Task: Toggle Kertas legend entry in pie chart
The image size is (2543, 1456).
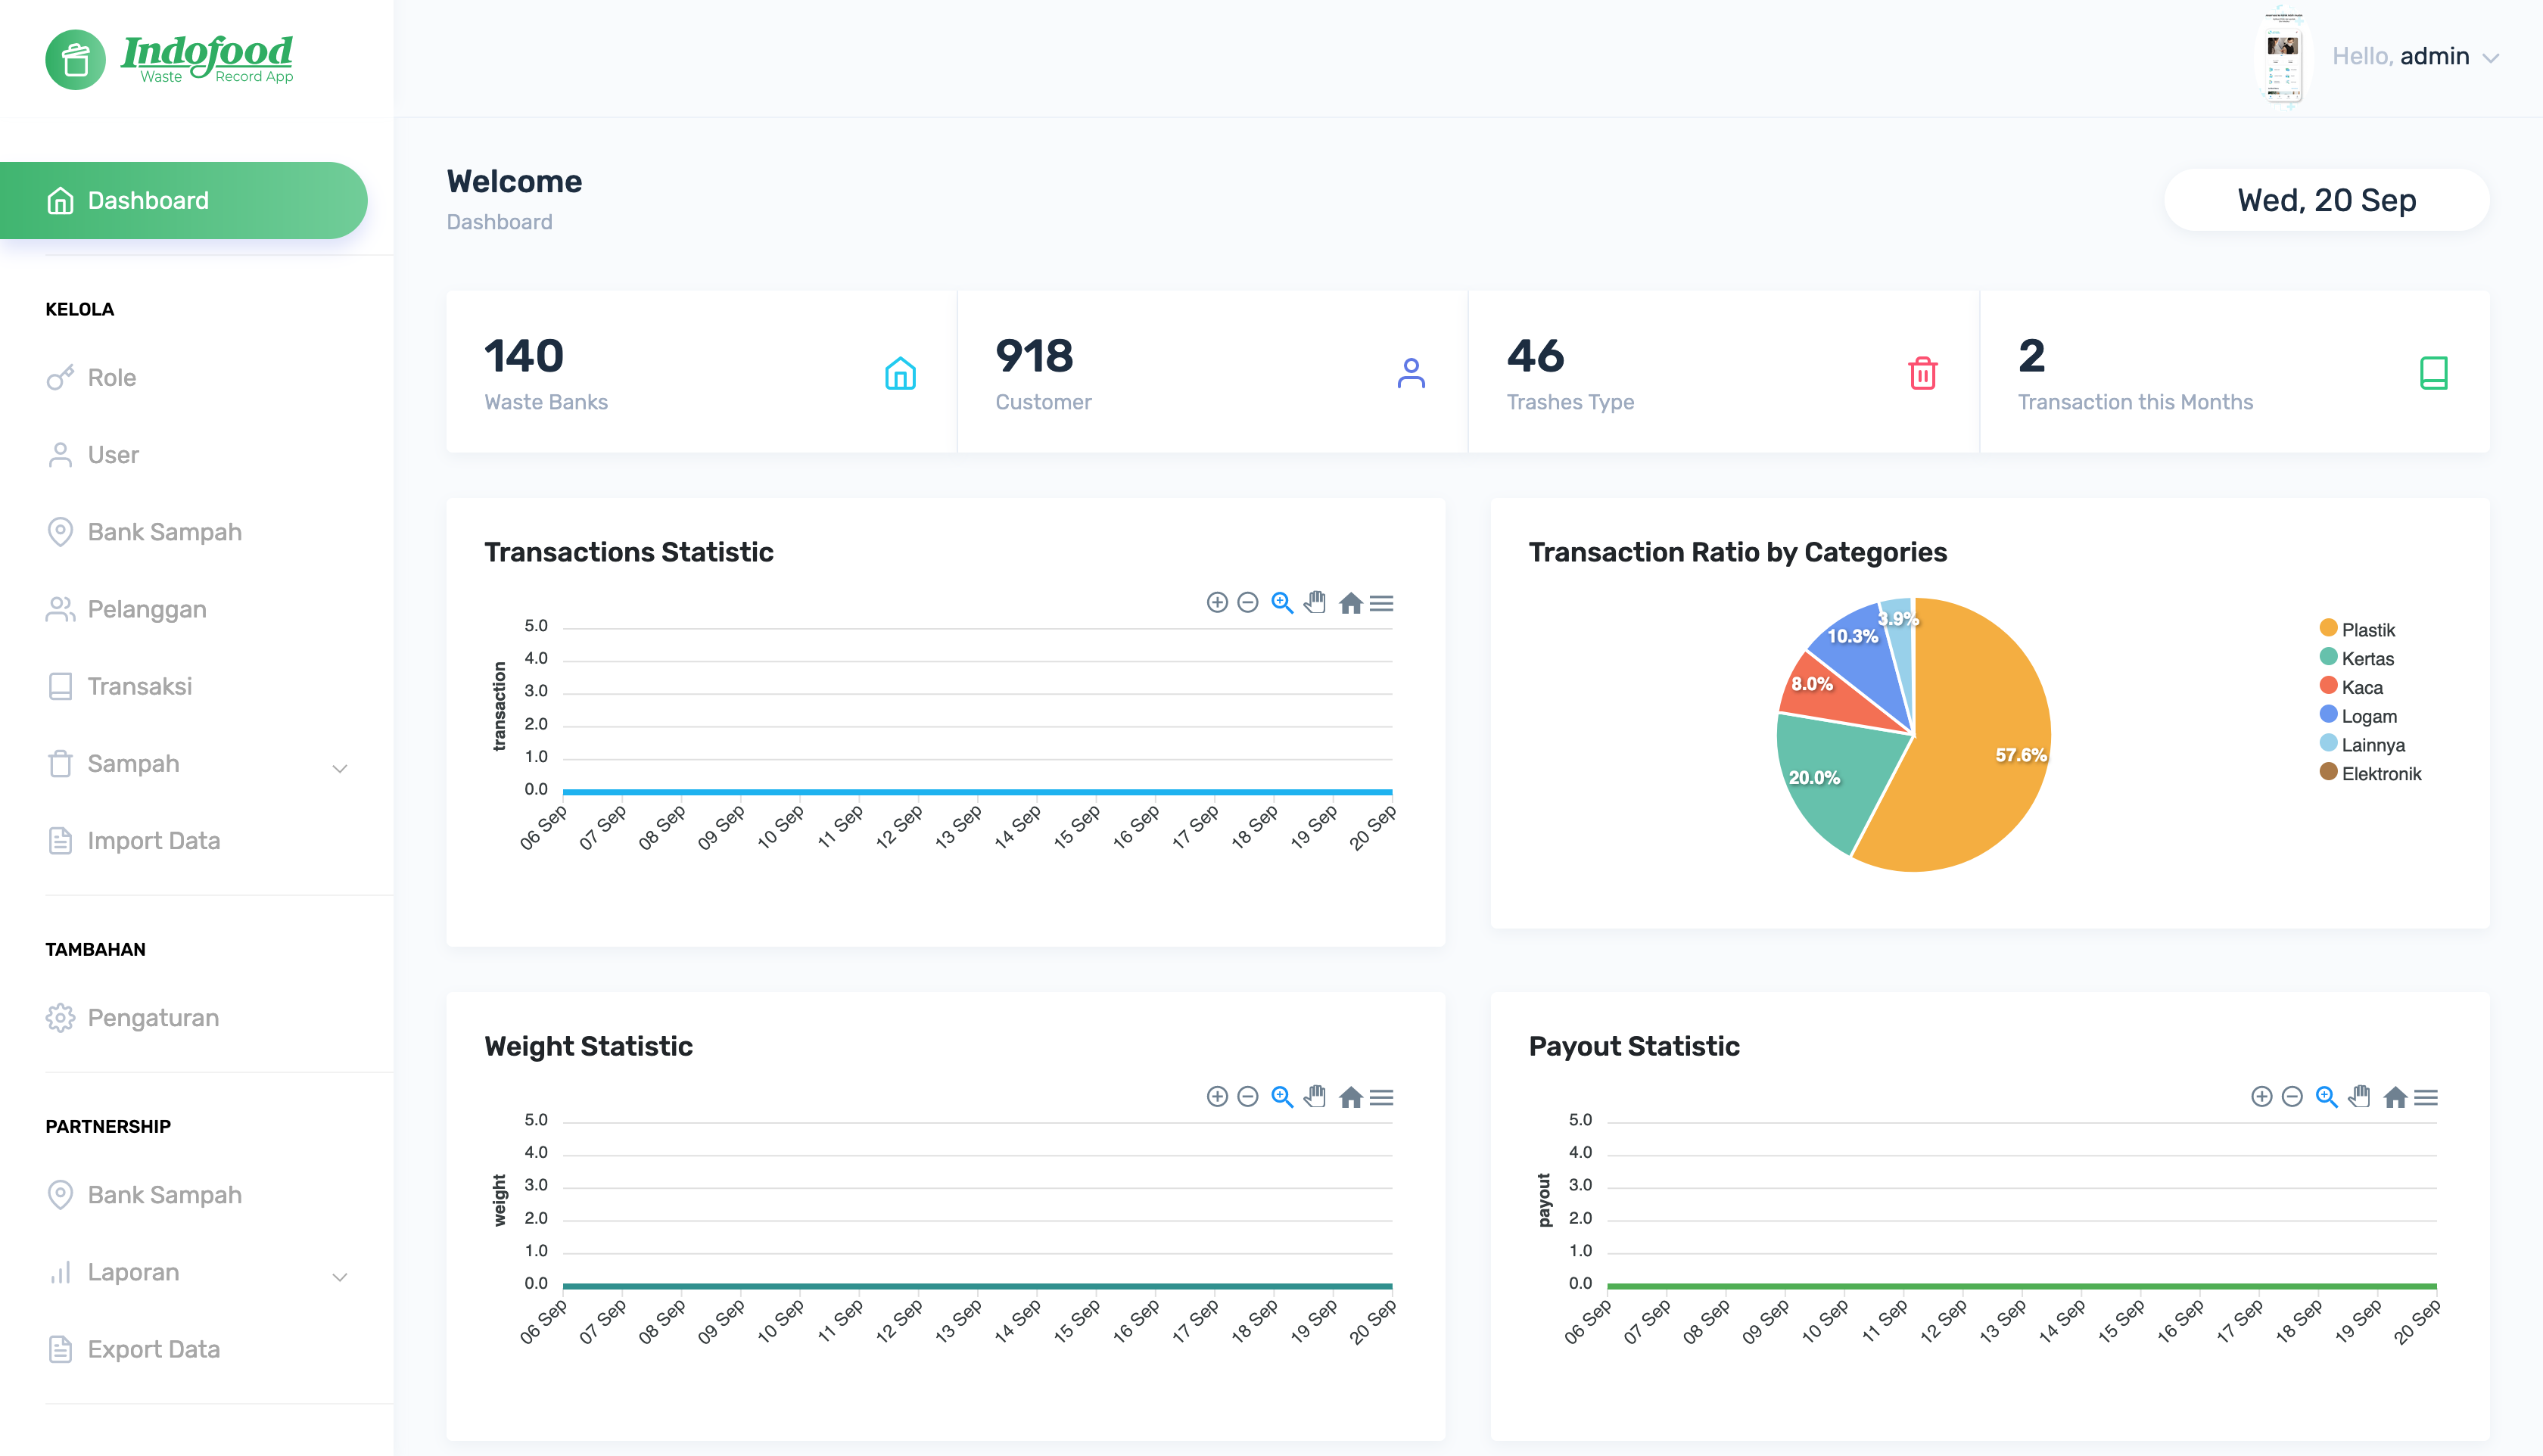Action: point(2356,658)
